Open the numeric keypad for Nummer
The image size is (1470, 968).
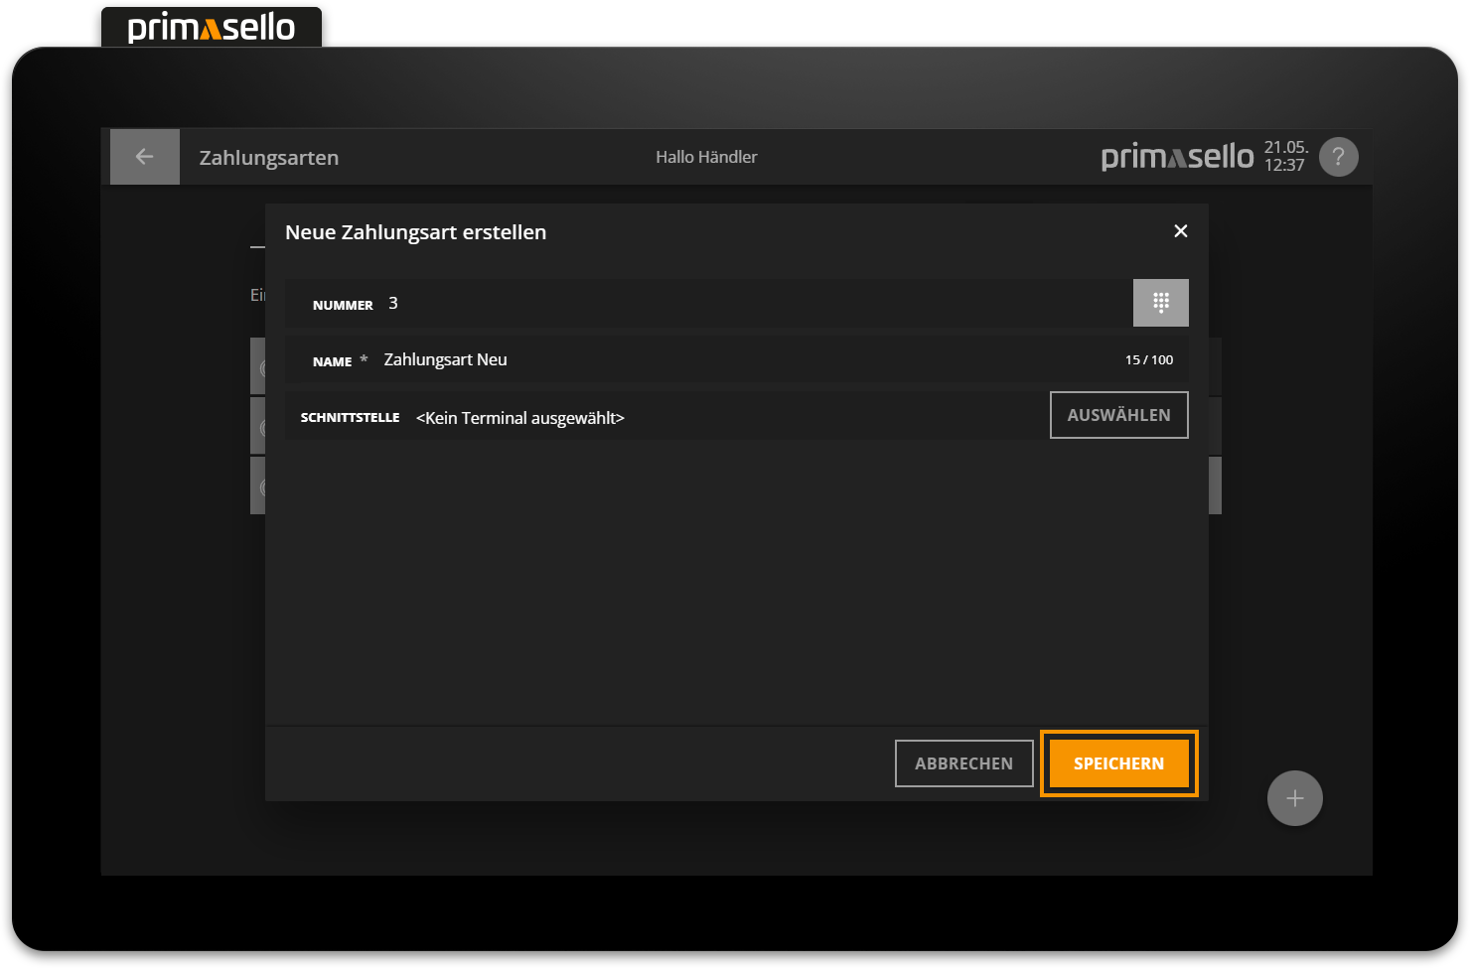[1160, 303]
